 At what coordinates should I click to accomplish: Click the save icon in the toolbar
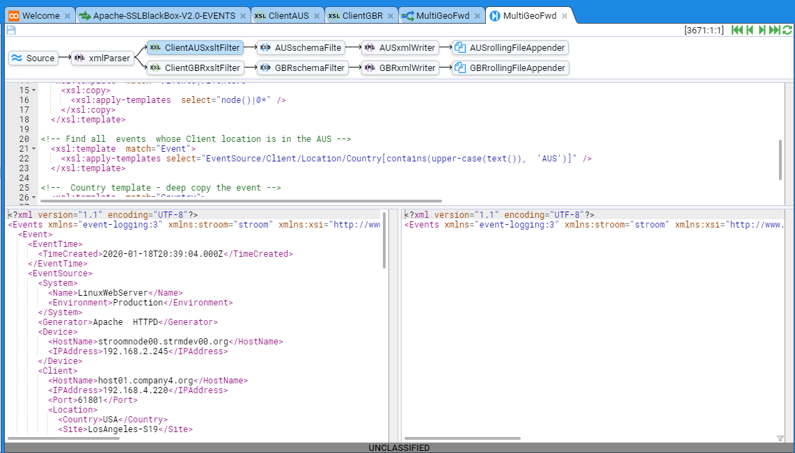tap(10, 30)
